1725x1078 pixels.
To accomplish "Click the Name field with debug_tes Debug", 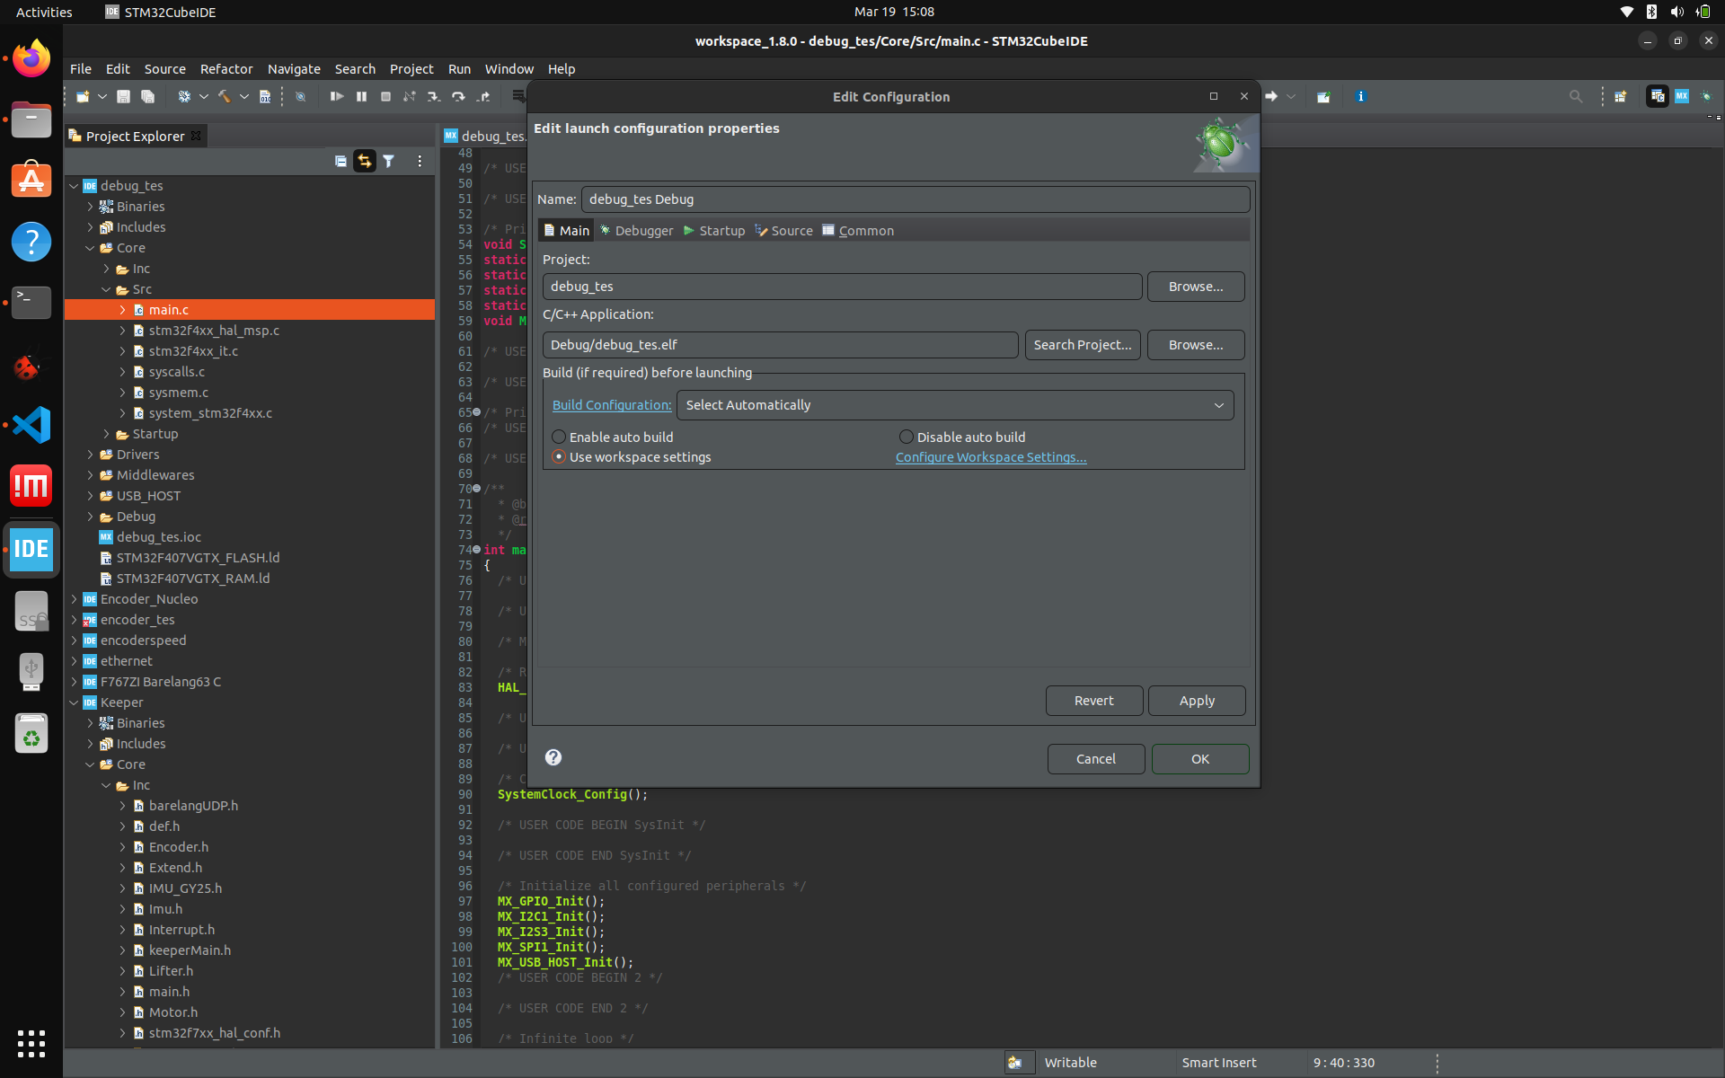I will [916, 199].
